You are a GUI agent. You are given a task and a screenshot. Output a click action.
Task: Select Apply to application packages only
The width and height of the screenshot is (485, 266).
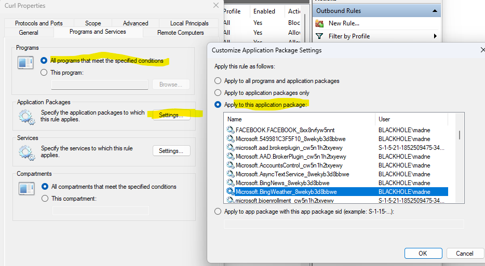pyautogui.click(x=218, y=93)
